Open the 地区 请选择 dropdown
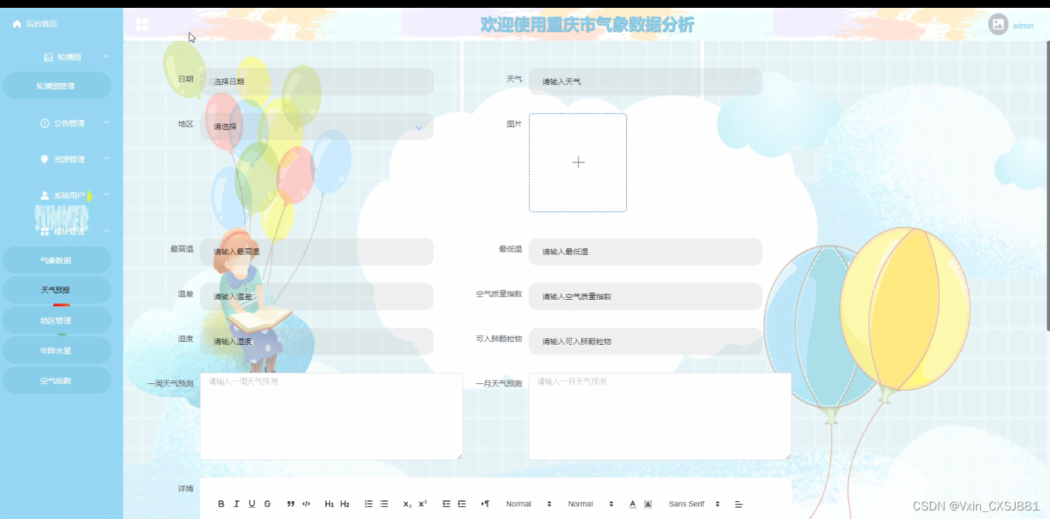1050x519 pixels. (317, 126)
